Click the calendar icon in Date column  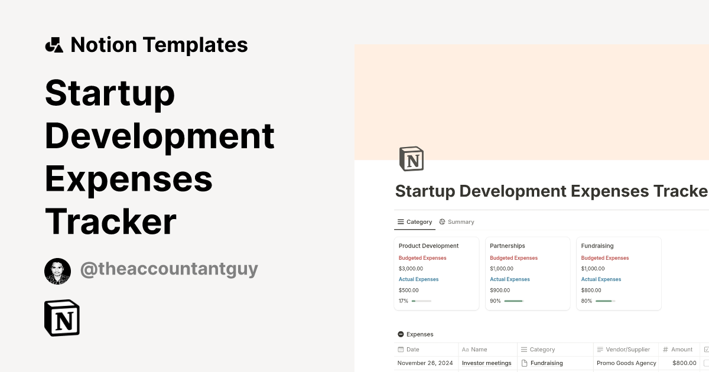click(401, 350)
